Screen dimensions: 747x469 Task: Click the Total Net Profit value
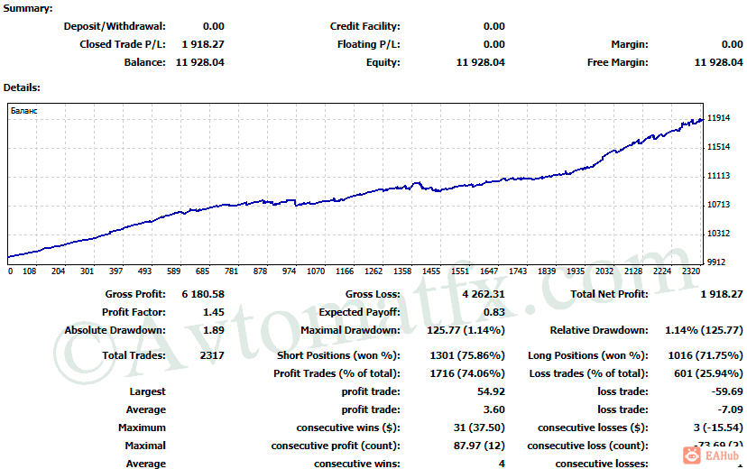[x=722, y=294]
